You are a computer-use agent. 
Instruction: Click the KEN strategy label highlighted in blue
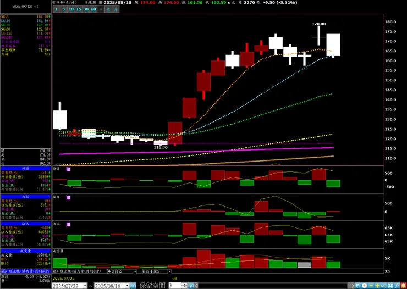[25, 271]
